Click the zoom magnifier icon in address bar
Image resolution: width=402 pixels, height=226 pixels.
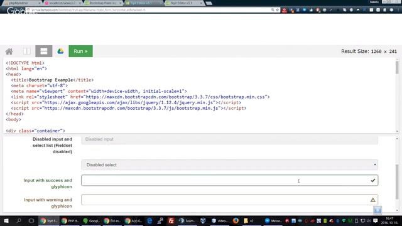(x=273, y=10)
